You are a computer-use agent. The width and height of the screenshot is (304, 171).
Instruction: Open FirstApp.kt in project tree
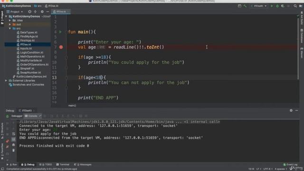point(27,40)
